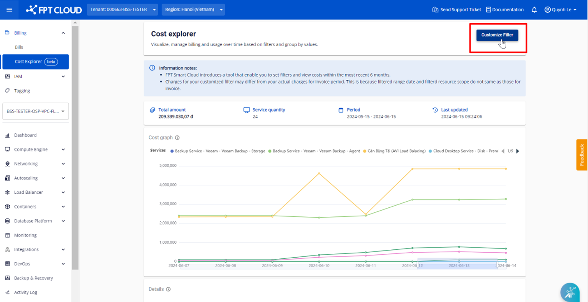Open the Feedback side tab
Image resolution: width=588 pixels, height=302 pixels.
coord(582,155)
